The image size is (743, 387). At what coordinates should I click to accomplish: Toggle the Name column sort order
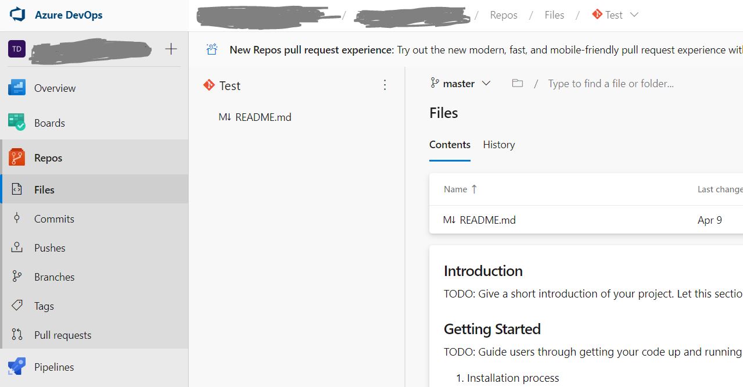pos(460,189)
